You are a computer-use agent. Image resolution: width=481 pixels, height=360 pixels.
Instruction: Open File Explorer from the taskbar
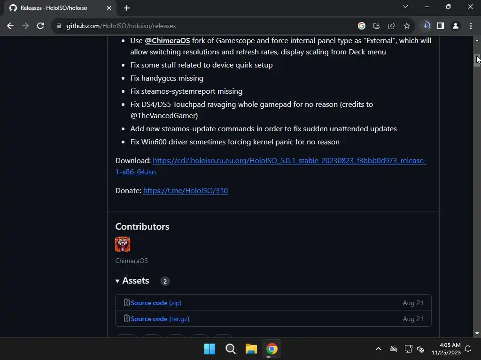(251, 349)
